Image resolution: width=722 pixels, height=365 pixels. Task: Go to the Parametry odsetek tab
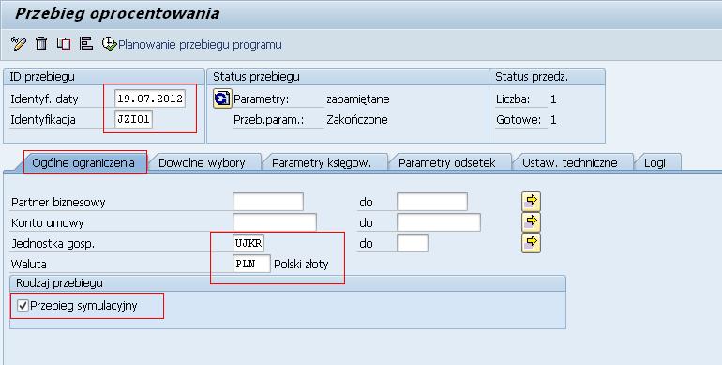tap(446, 162)
